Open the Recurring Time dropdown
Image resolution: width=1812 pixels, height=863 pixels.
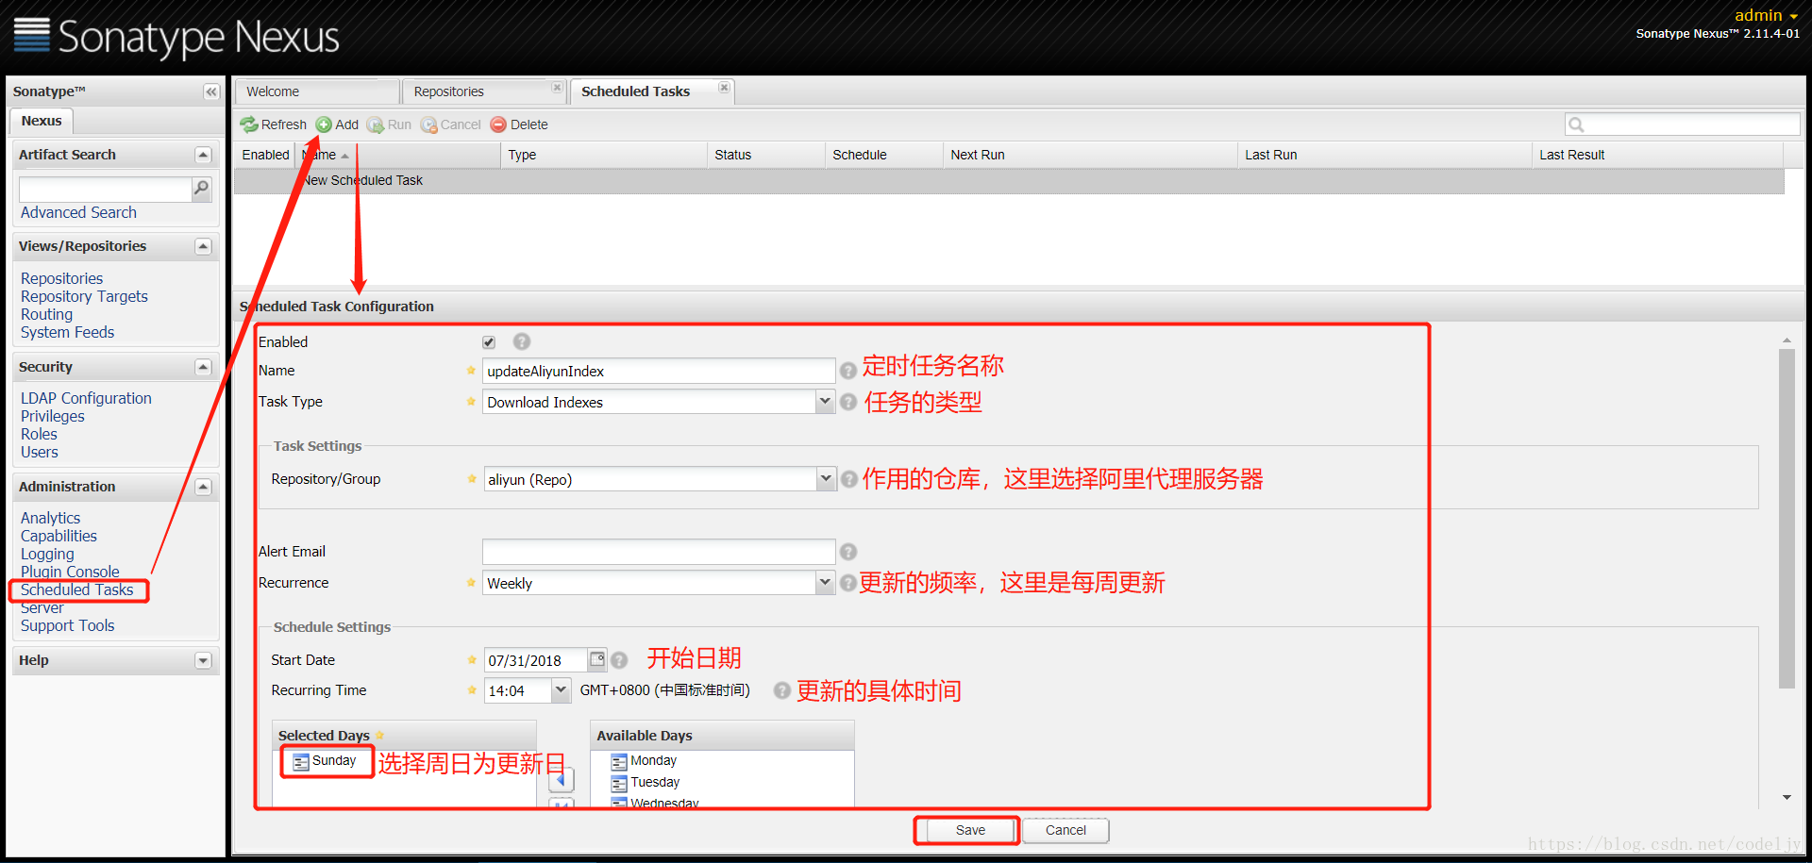click(561, 690)
